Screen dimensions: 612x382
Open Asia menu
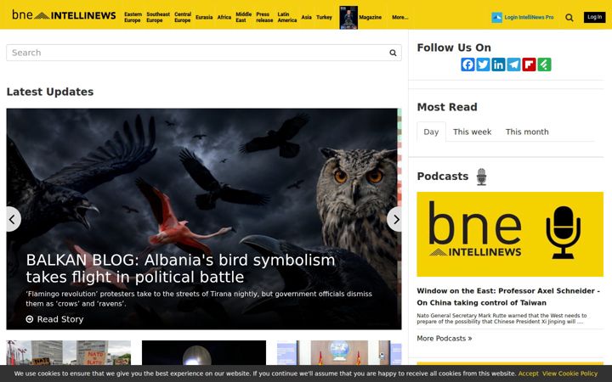[306, 17]
